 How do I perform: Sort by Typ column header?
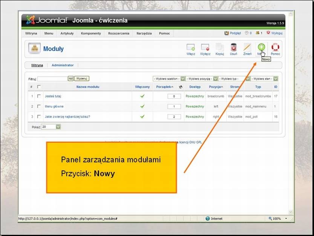[258, 87]
